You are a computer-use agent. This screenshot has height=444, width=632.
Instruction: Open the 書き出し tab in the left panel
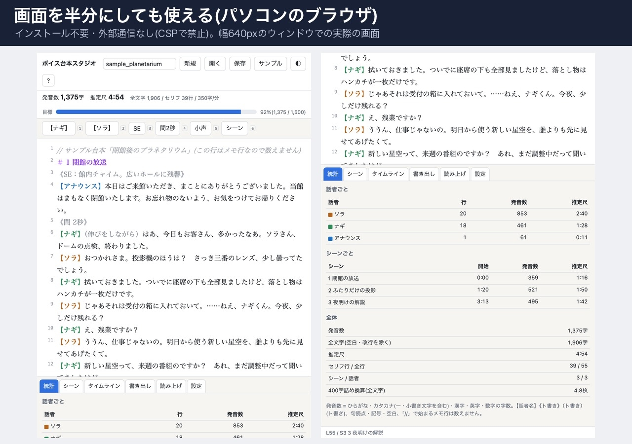141,386
